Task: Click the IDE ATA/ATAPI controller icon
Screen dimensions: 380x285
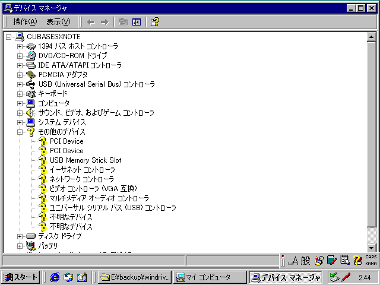Action: point(31,65)
